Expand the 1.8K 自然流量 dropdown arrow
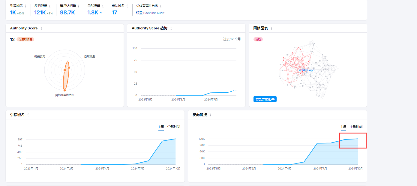 click(101, 13)
